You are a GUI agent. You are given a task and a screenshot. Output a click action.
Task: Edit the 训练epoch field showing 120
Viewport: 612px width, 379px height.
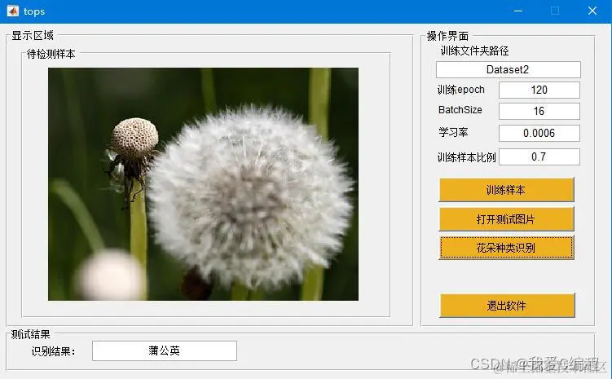pos(539,90)
